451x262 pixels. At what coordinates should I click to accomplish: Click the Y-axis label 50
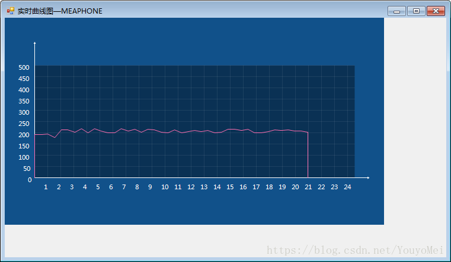(27, 169)
